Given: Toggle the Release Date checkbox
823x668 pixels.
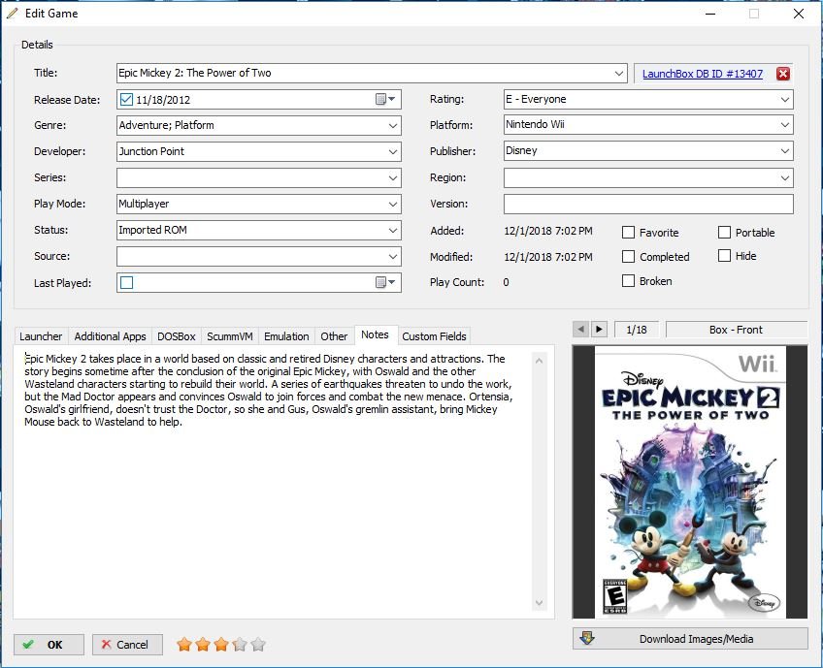Looking at the screenshot, I should pos(126,100).
